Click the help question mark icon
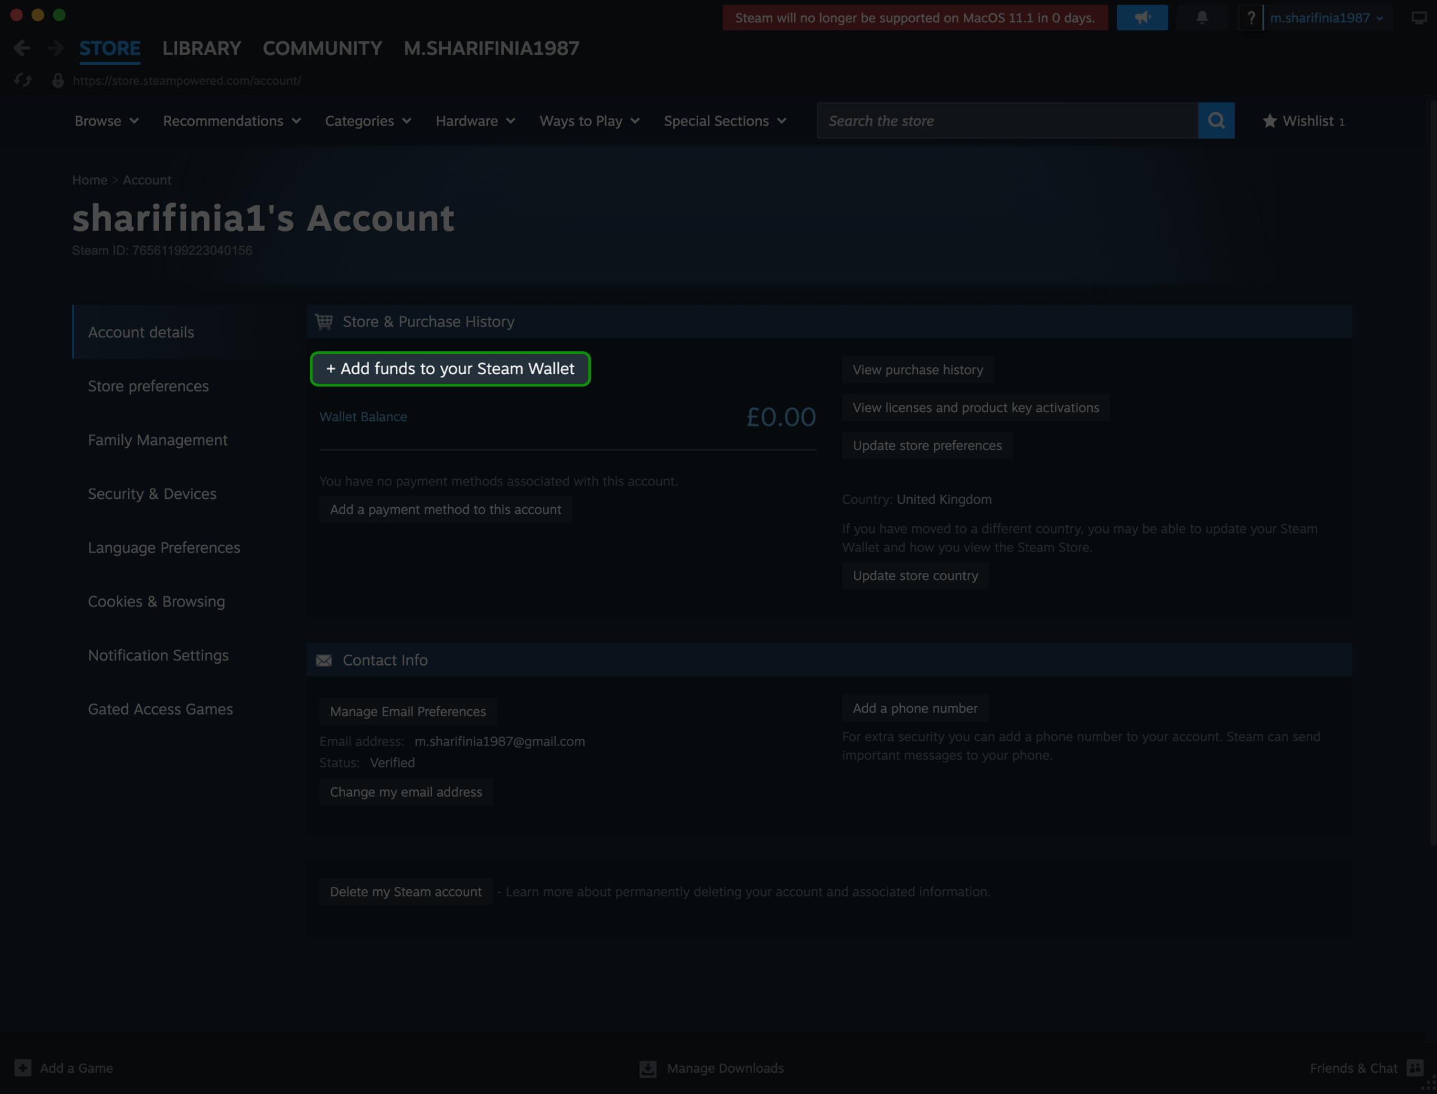 [1251, 17]
